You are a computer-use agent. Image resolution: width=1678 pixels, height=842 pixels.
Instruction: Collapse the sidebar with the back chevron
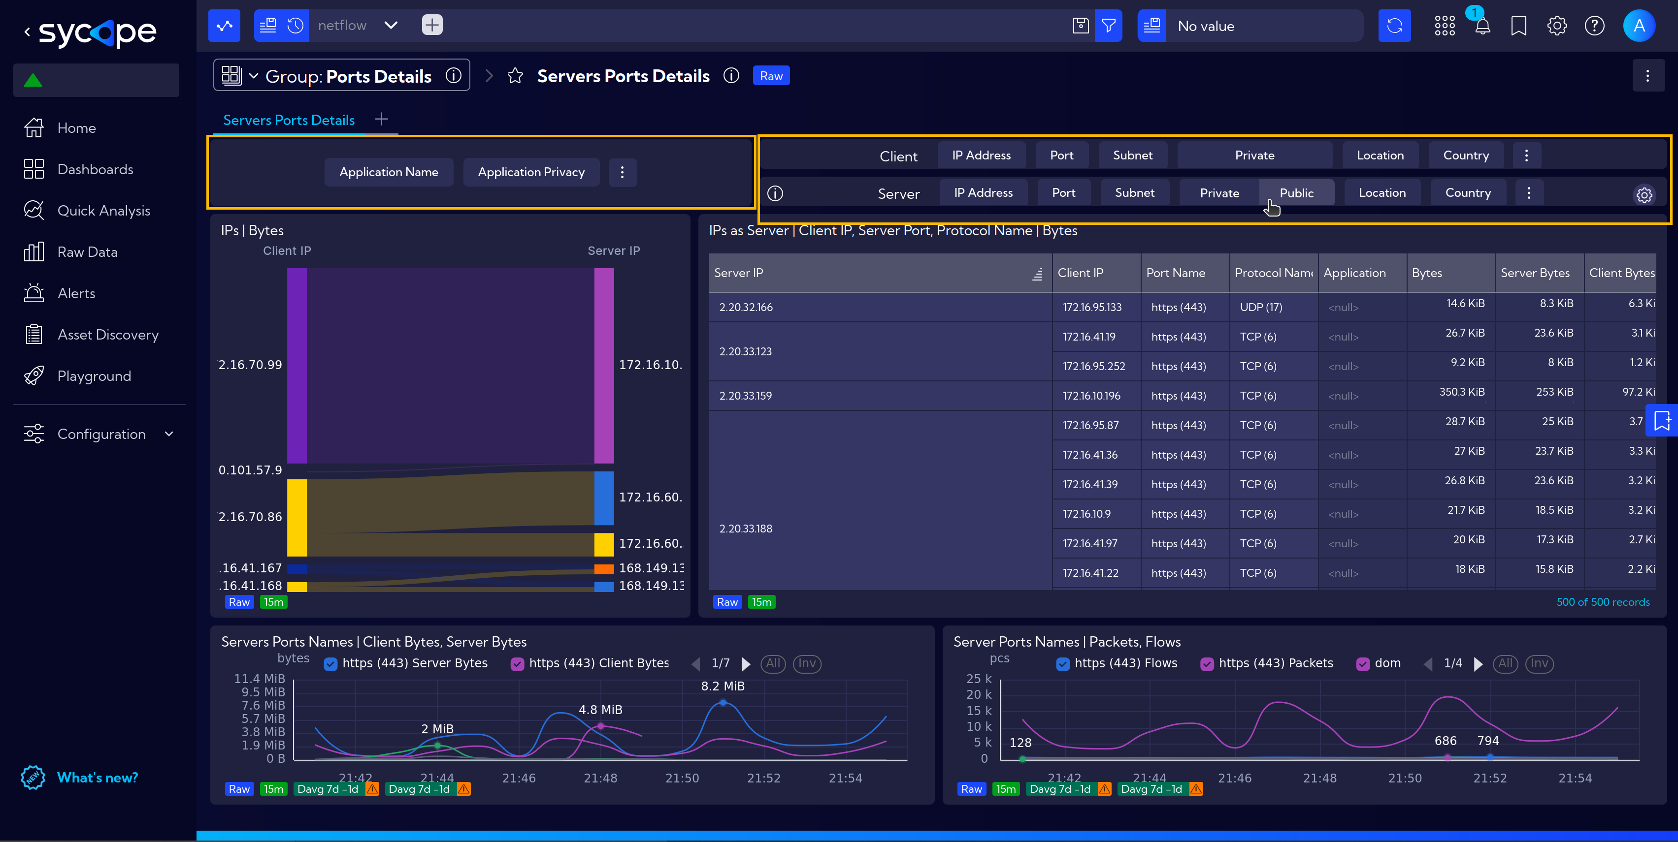(x=27, y=31)
